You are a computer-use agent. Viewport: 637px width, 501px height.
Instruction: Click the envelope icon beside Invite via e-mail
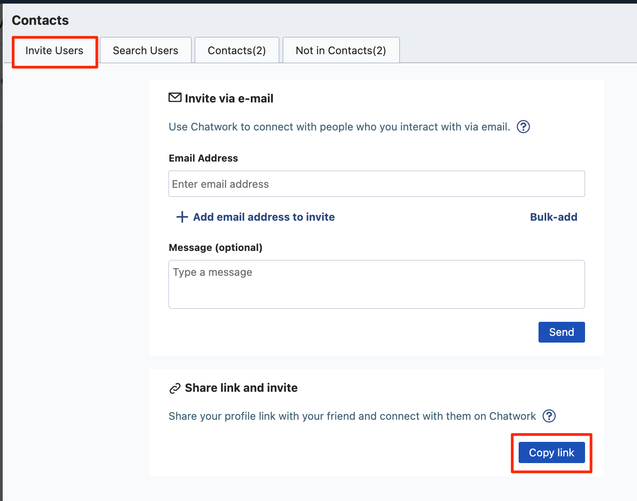(175, 97)
